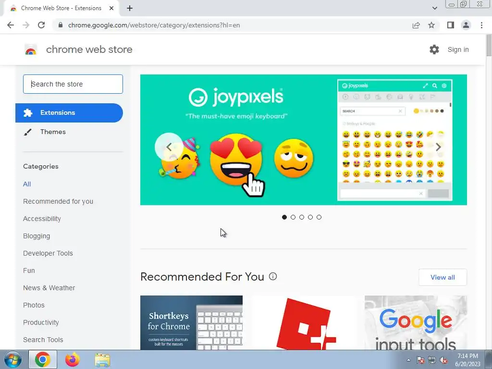Bookmark this tab with the star icon
This screenshot has width=492, height=369.
431,25
